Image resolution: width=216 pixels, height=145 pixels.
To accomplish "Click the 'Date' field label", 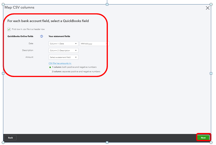I will click(31, 44).
